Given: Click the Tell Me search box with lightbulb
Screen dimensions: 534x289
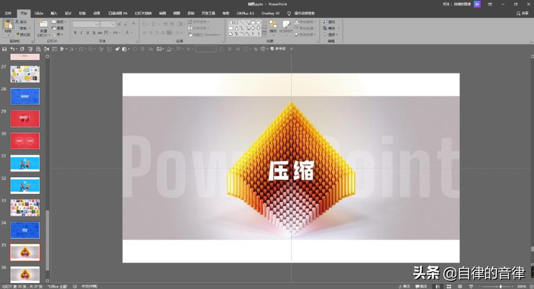Looking at the screenshot, I should point(301,13).
